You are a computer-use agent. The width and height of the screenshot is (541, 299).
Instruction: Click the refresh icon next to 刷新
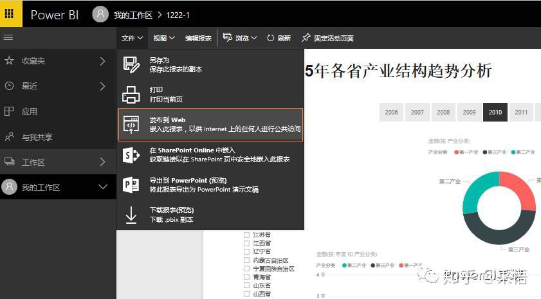[270, 38]
